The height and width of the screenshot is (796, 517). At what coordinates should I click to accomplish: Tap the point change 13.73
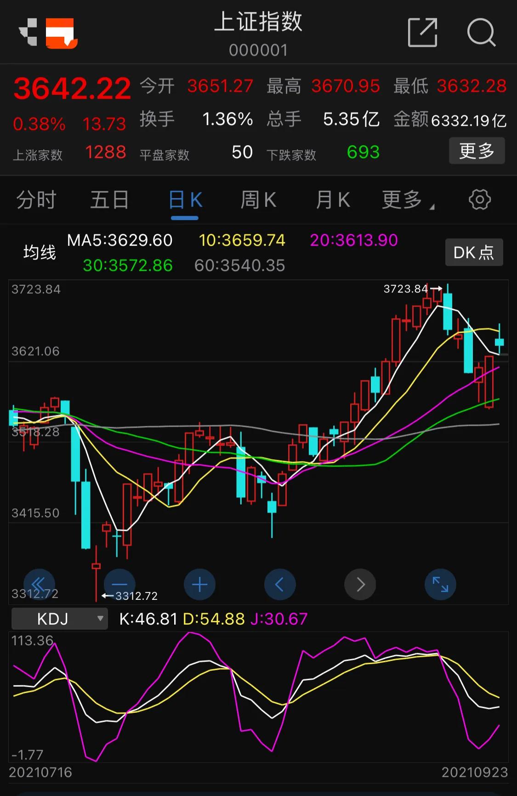click(104, 124)
